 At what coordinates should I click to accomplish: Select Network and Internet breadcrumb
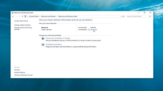tap(48, 16)
